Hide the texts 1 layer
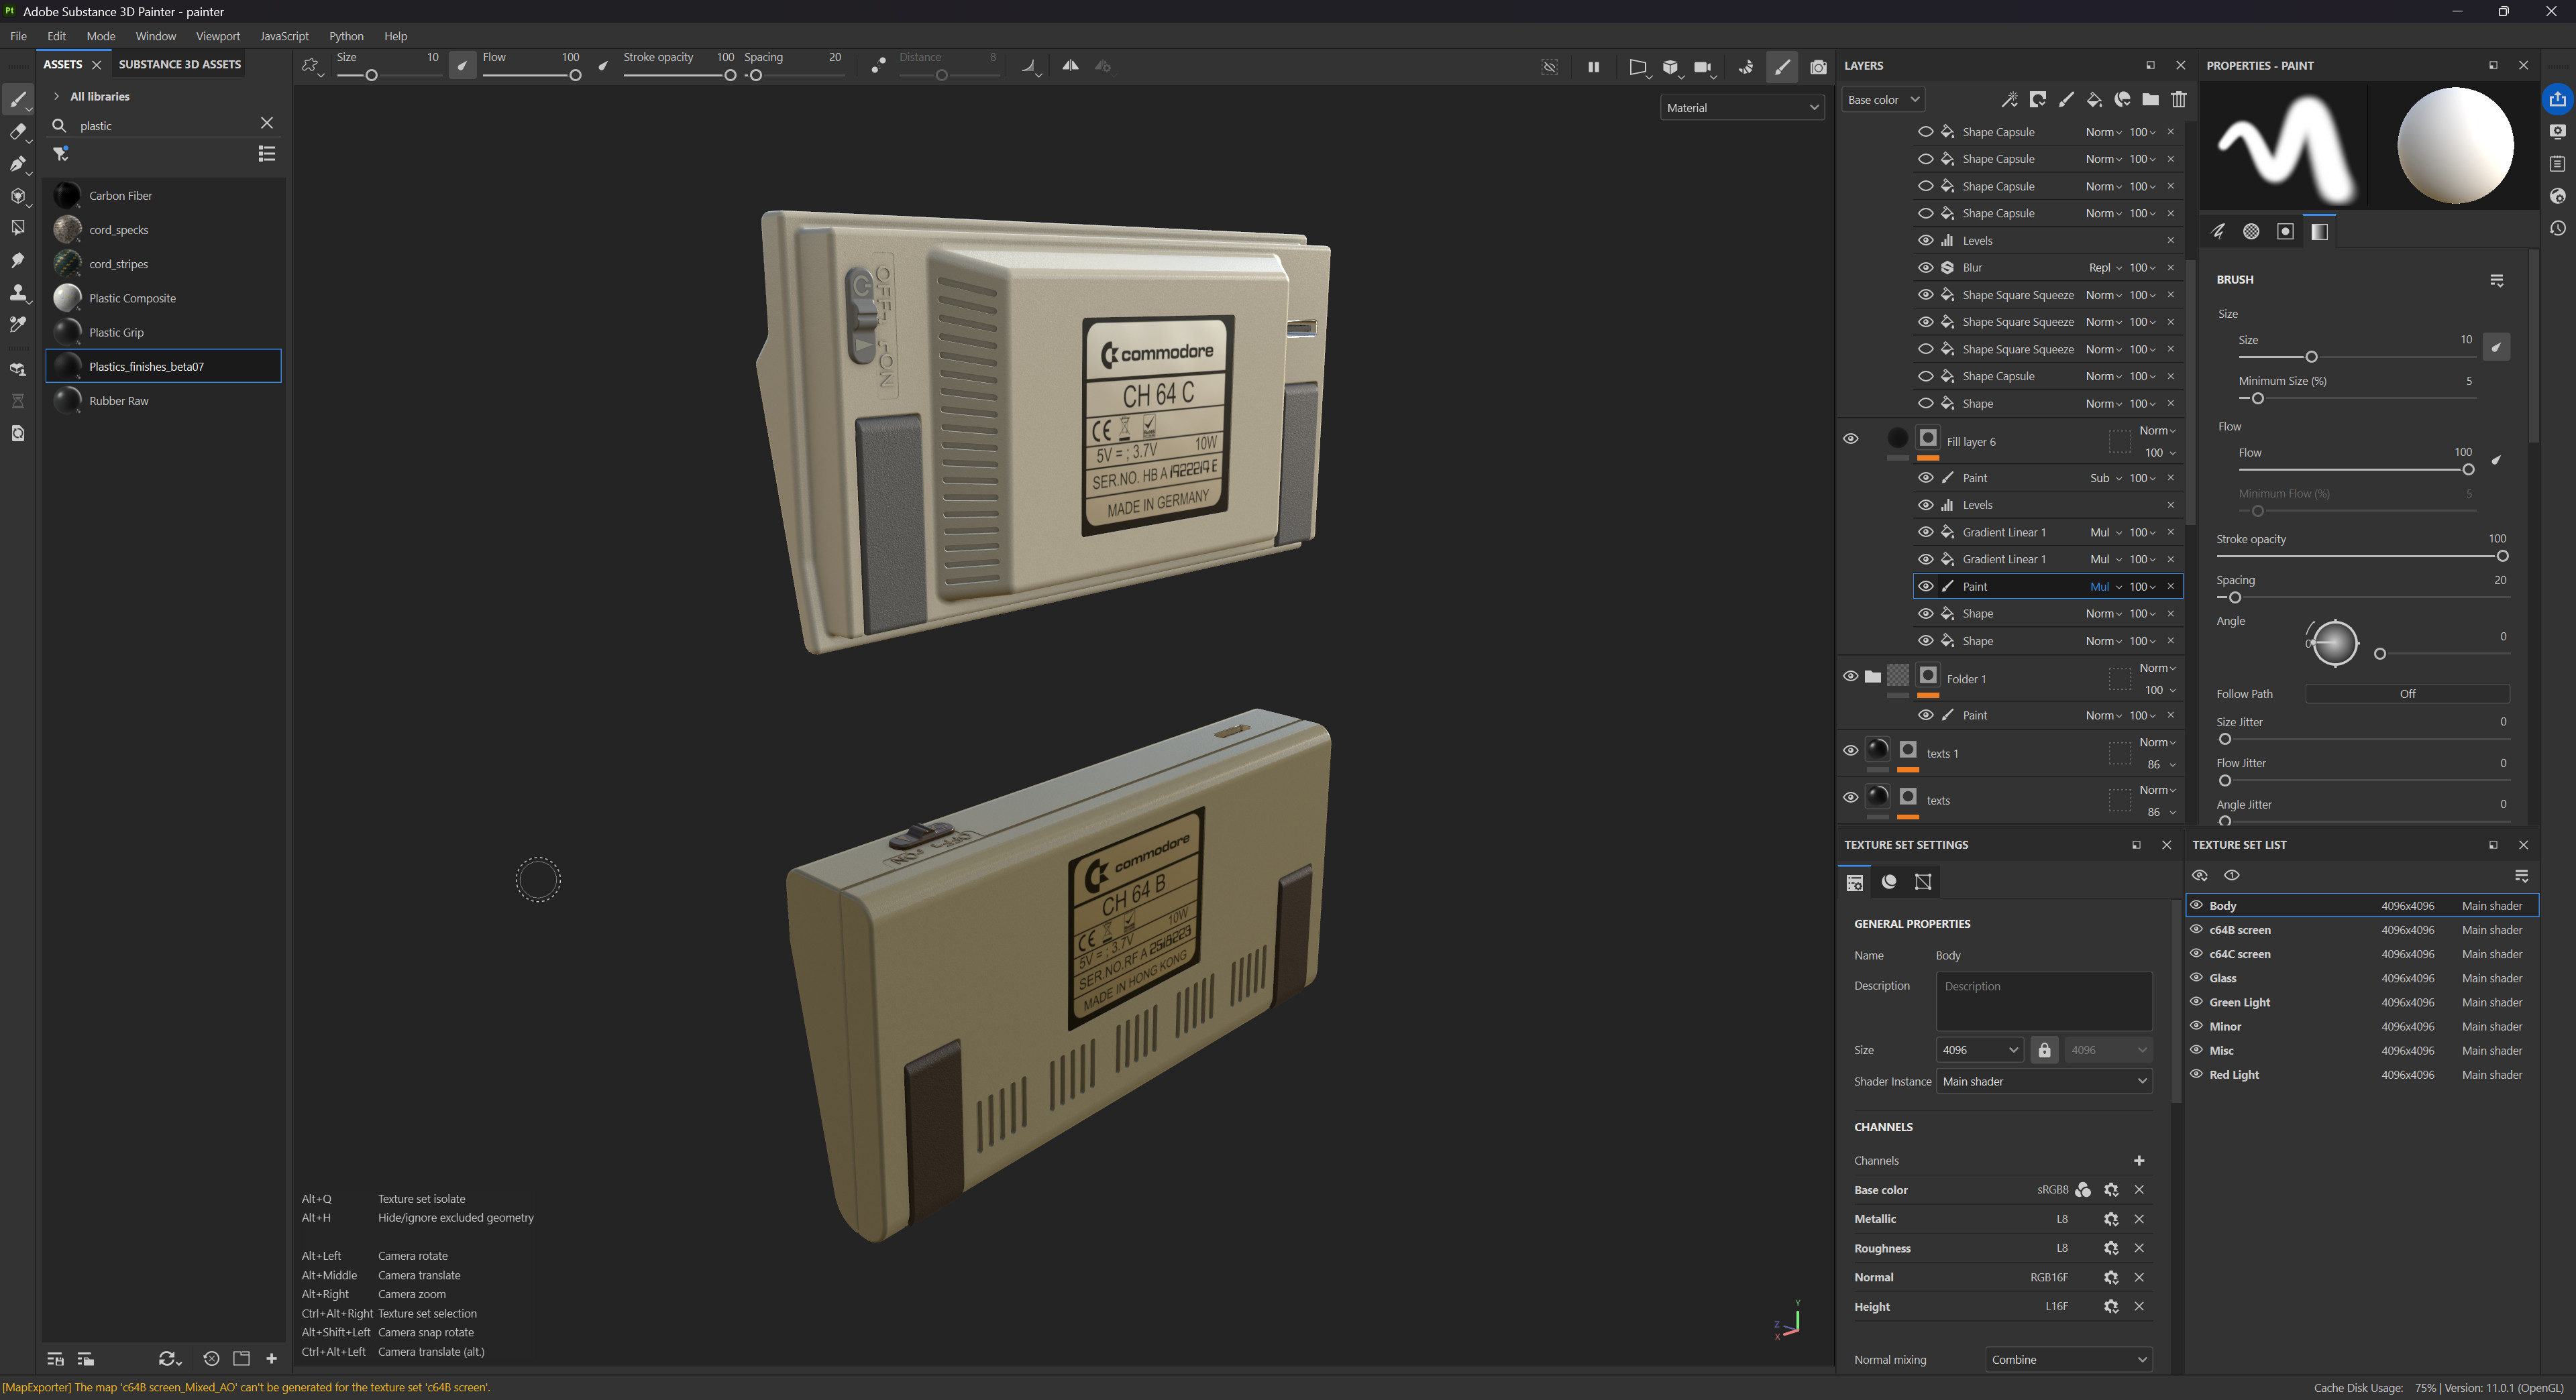This screenshot has height=1400, width=2576. [1850, 750]
